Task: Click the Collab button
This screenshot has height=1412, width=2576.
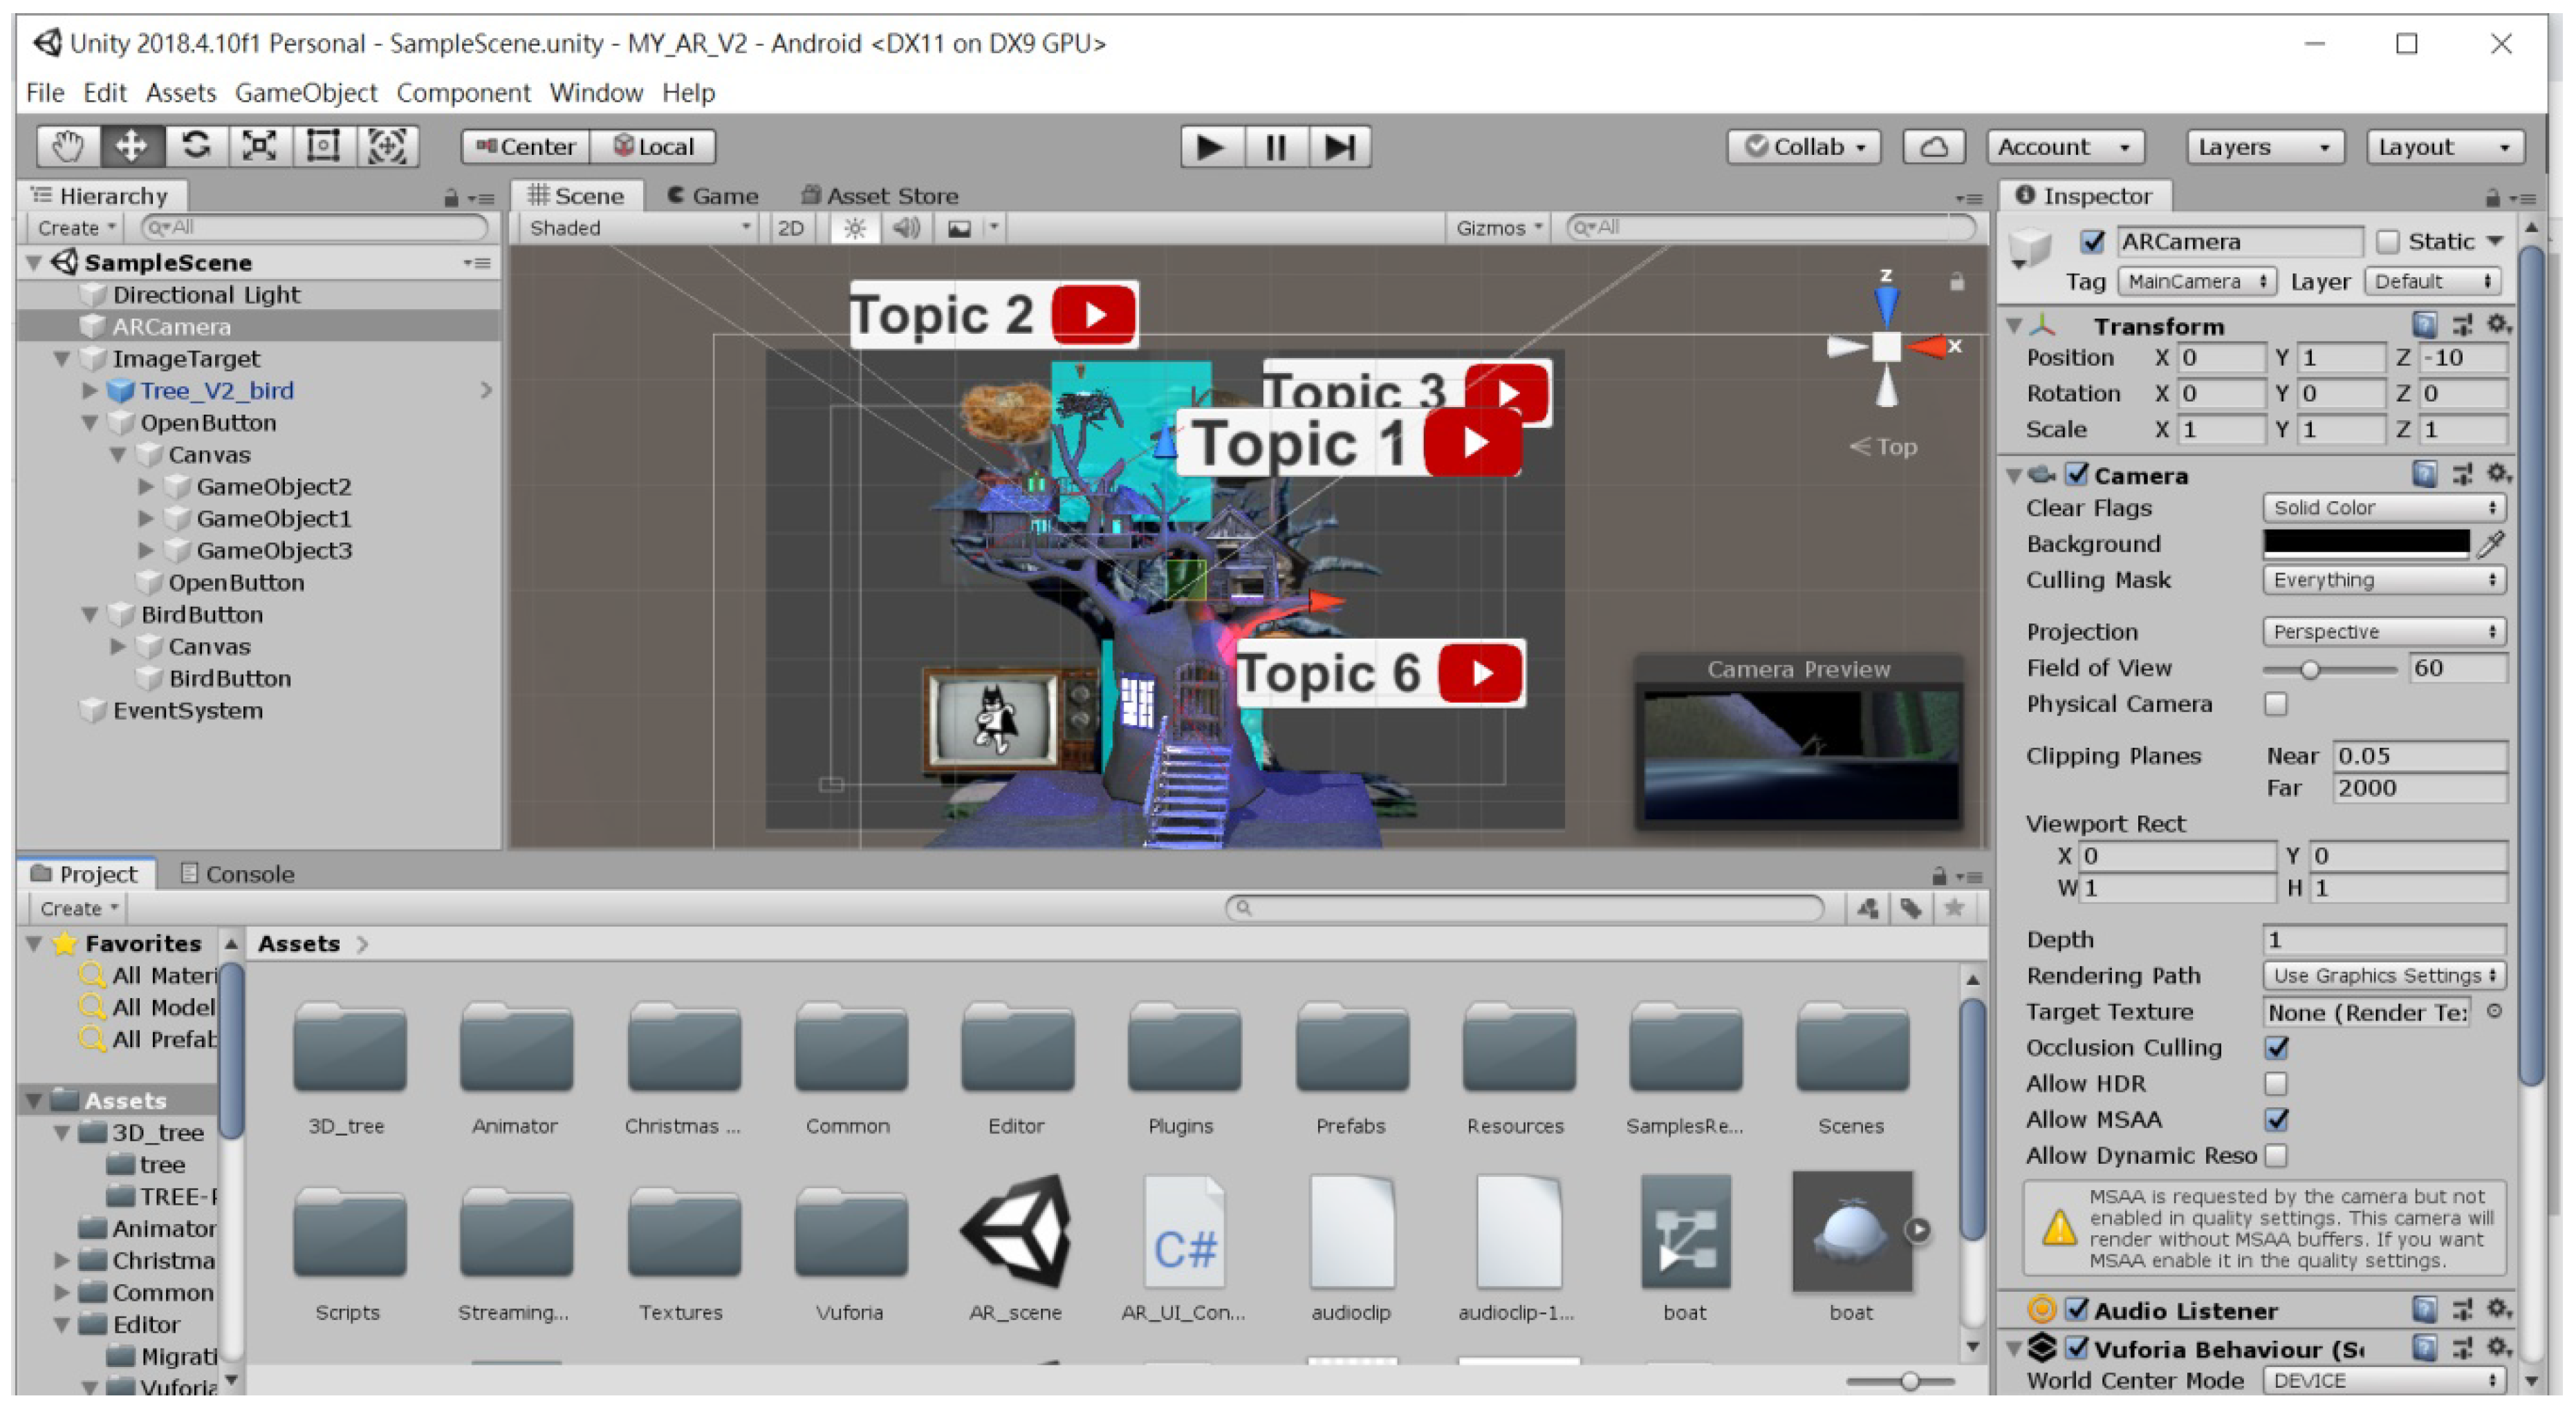Action: coord(1804,147)
